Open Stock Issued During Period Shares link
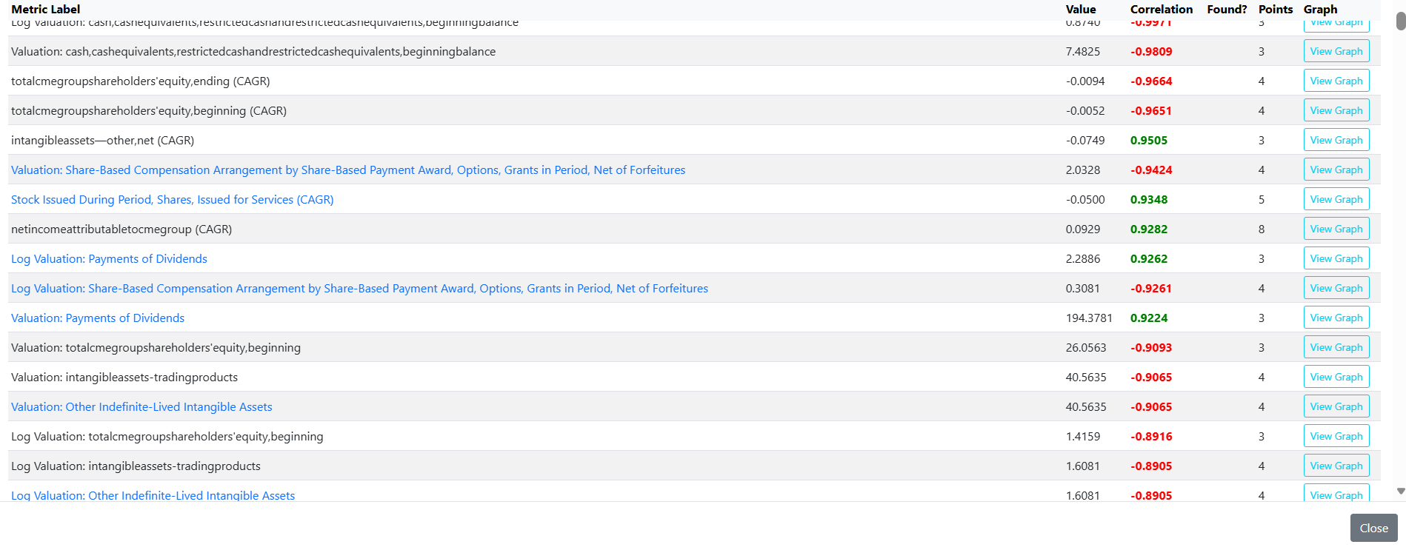 coord(173,200)
